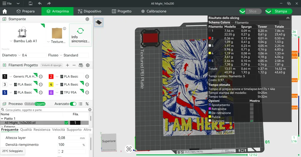Edit filament 5 PLA Basic options icon

click(41, 92)
